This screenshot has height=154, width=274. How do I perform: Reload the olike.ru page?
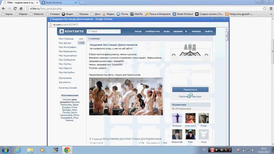click(x=15, y=9)
